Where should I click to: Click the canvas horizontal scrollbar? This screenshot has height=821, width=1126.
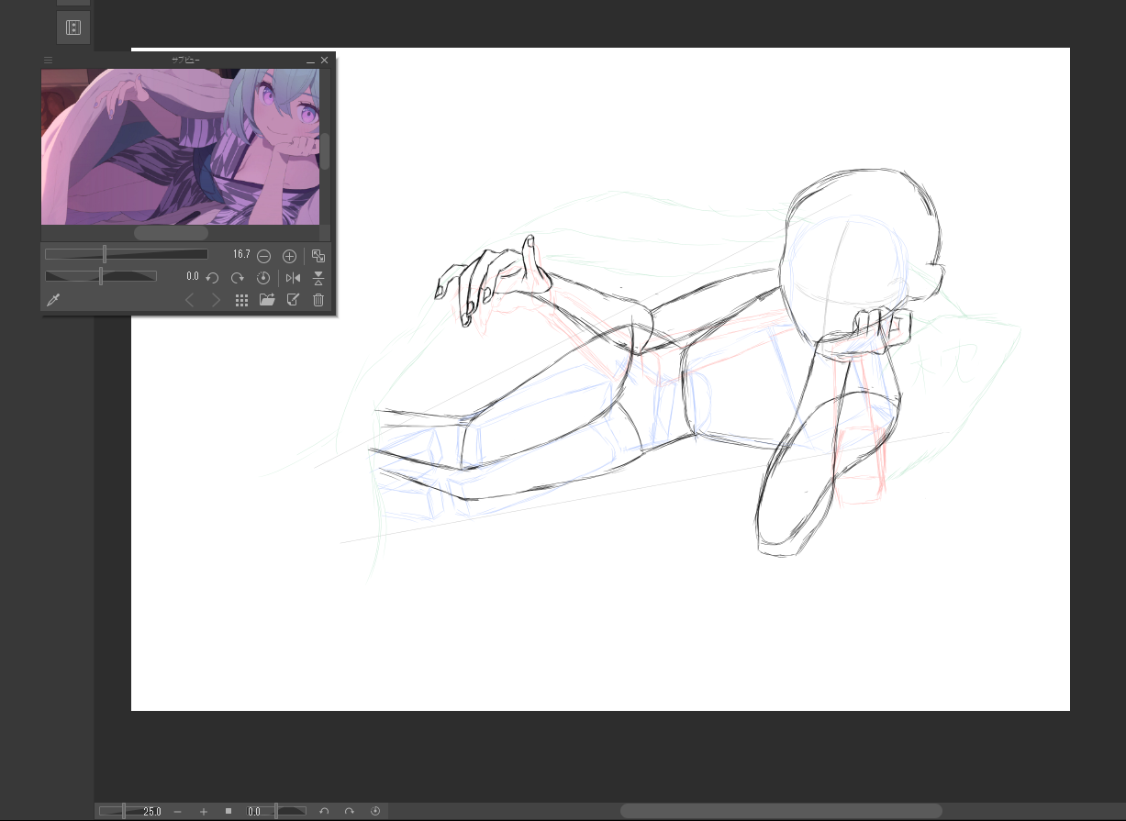coord(780,811)
